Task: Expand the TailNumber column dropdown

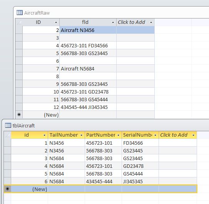Action: [81, 135]
